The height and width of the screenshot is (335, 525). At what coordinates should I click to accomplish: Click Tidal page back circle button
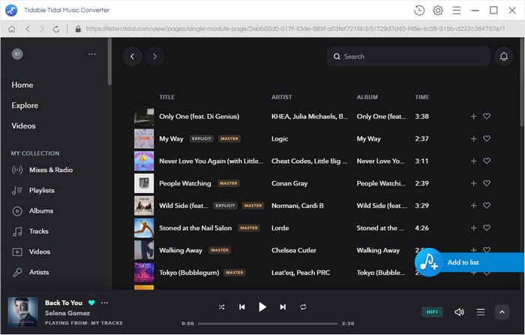coord(132,56)
